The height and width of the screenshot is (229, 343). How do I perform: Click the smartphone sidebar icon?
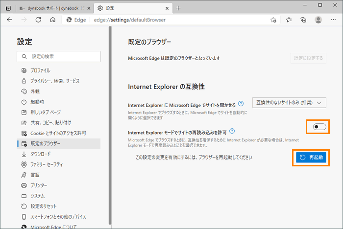(x=24, y=217)
